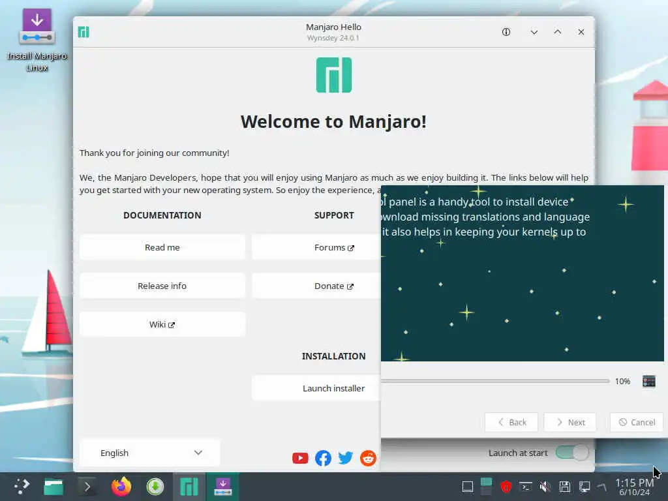Click the Next button in the installer
The height and width of the screenshot is (501, 668).
tap(570, 422)
